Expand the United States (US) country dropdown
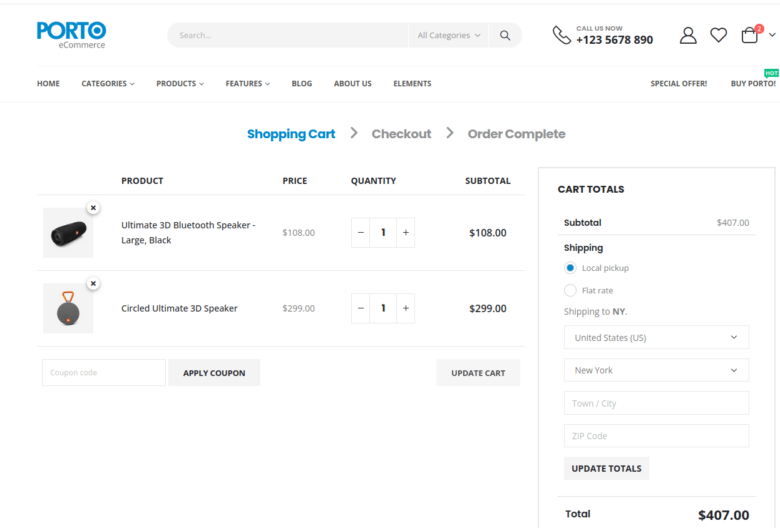 [x=656, y=337]
